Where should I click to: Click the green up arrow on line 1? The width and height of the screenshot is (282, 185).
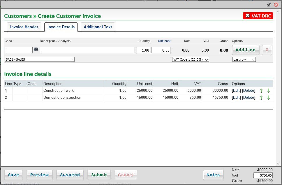click(x=261, y=91)
